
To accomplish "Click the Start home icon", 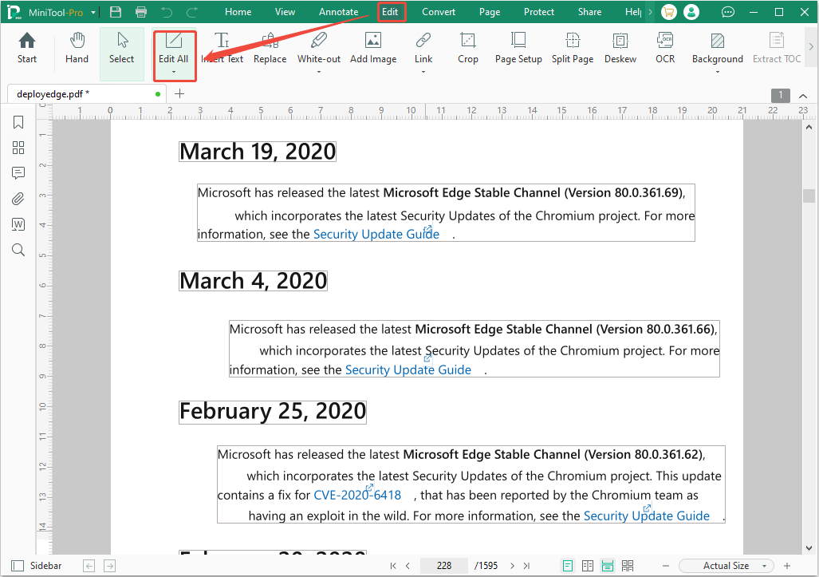I will pos(26,48).
